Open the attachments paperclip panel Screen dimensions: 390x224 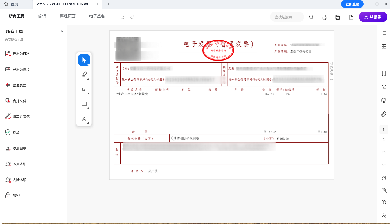[x=384, y=114]
